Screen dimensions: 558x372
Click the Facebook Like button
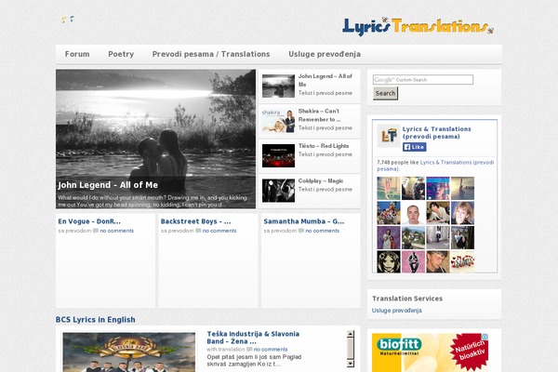click(x=415, y=147)
